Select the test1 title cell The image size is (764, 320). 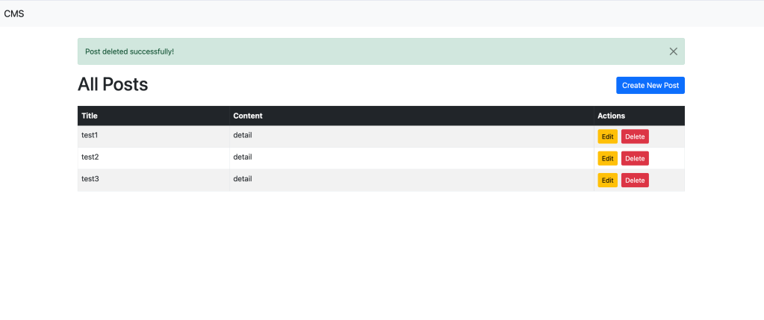(x=90, y=136)
